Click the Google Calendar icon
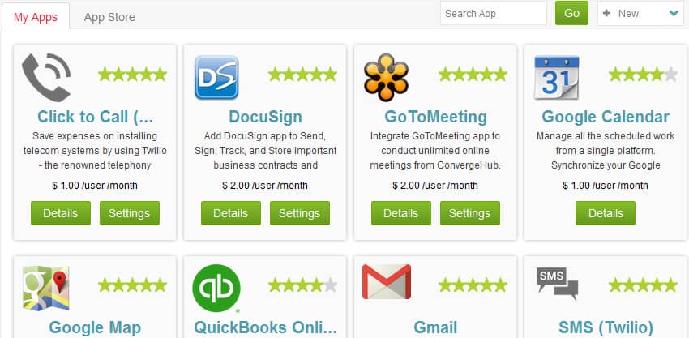Image resolution: width=689 pixels, height=338 pixels. (x=556, y=78)
